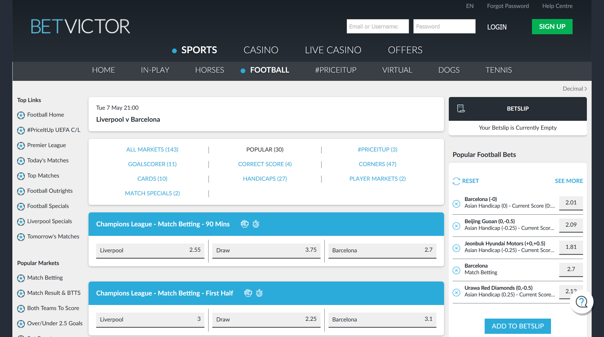
Task: Open the Tennis tab
Action: 499,70
